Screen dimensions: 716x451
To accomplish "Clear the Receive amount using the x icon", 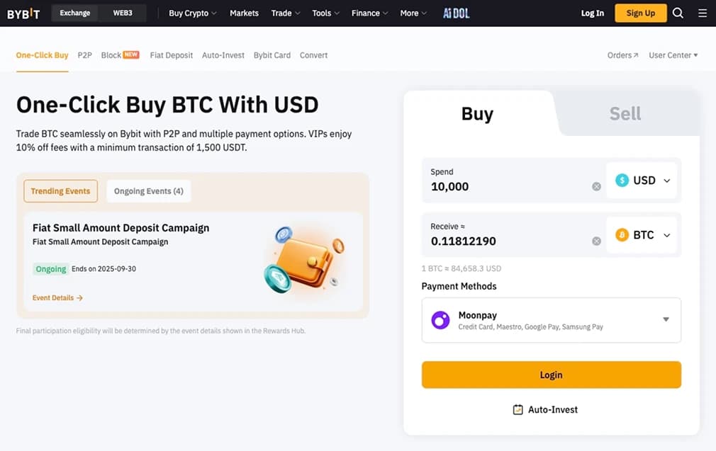I will point(596,241).
